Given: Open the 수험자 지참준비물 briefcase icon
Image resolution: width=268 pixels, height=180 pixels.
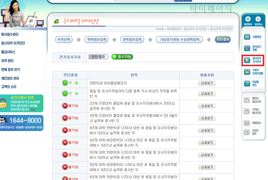Looking at the screenshot, I should point(247,72).
